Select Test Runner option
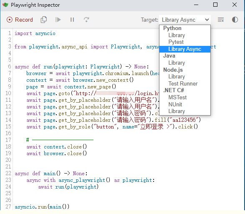245x214 pixels. coord(183,83)
